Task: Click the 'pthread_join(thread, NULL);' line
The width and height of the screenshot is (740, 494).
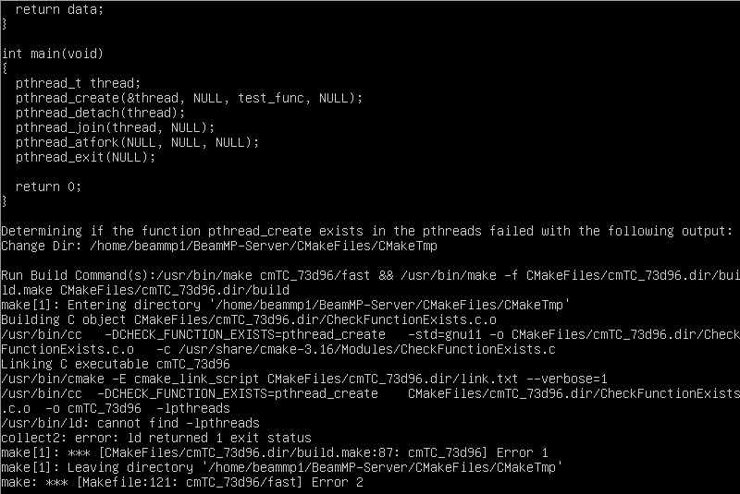Action: point(115,127)
